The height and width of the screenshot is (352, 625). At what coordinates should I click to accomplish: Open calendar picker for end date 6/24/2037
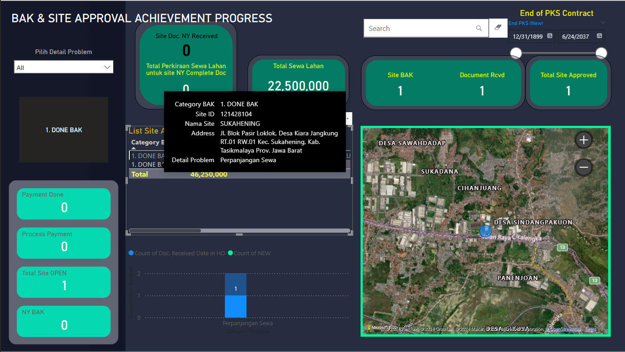599,36
